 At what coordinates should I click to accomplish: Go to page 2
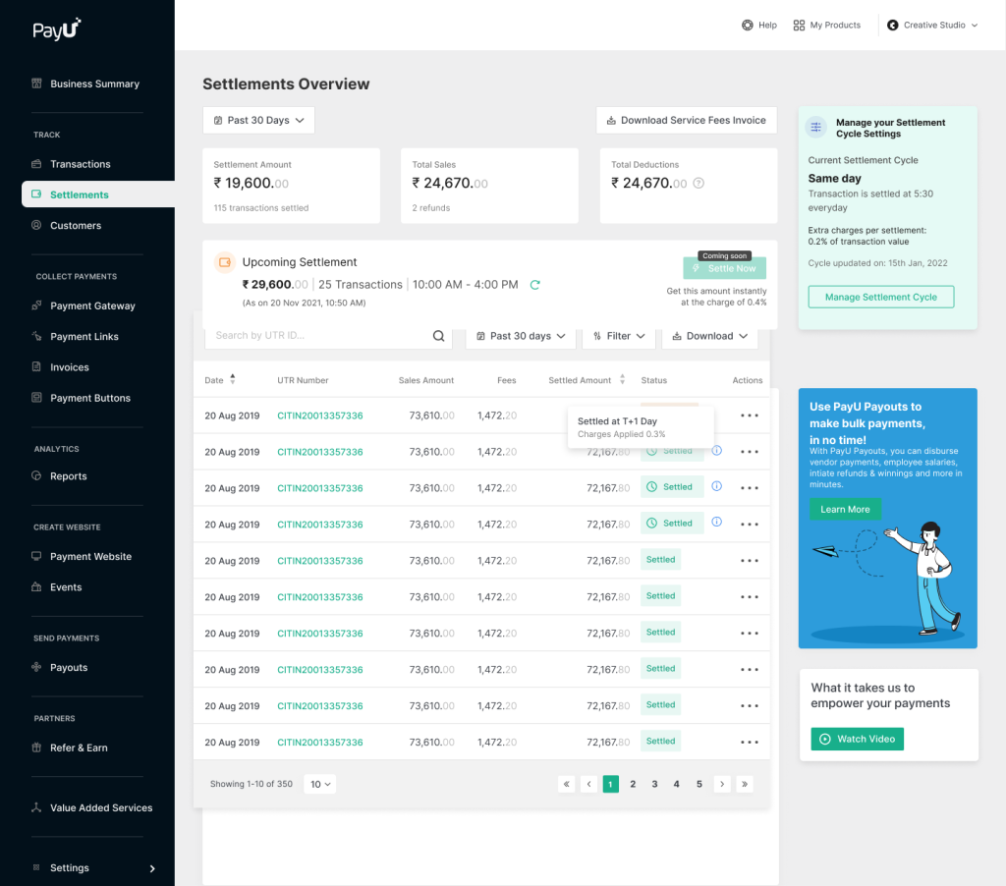(x=633, y=785)
